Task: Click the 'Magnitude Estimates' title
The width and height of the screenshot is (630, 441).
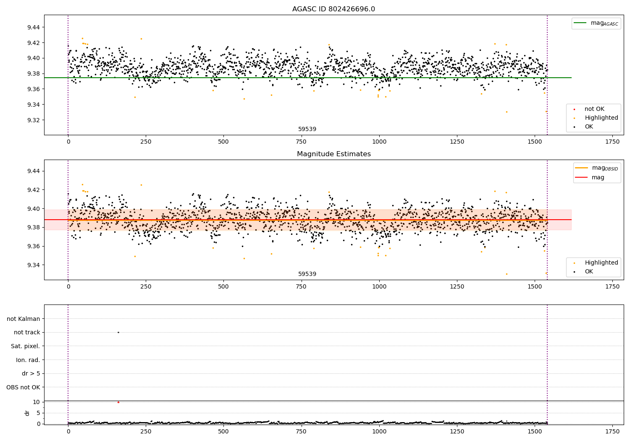Action: tap(333, 154)
